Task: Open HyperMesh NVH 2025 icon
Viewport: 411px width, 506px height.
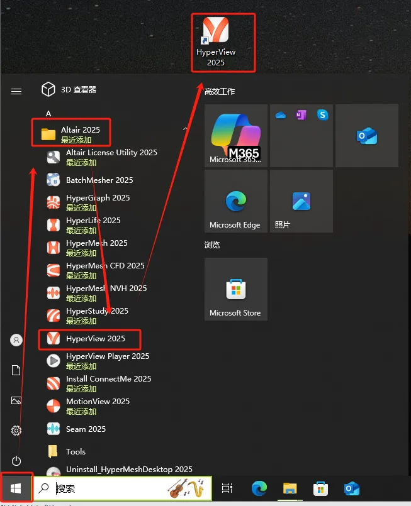Action: click(x=53, y=293)
